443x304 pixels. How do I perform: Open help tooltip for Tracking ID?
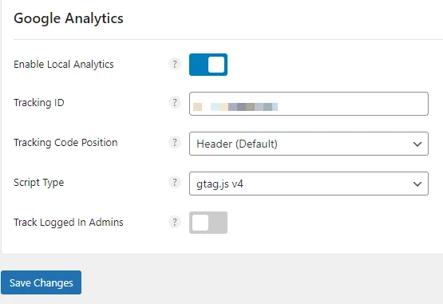pyautogui.click(x=175, y=102)
